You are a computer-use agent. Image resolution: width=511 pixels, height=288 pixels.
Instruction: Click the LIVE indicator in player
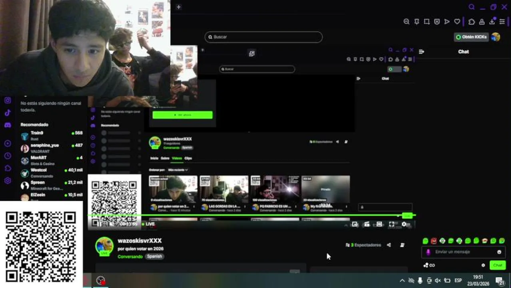pos(148,224)
